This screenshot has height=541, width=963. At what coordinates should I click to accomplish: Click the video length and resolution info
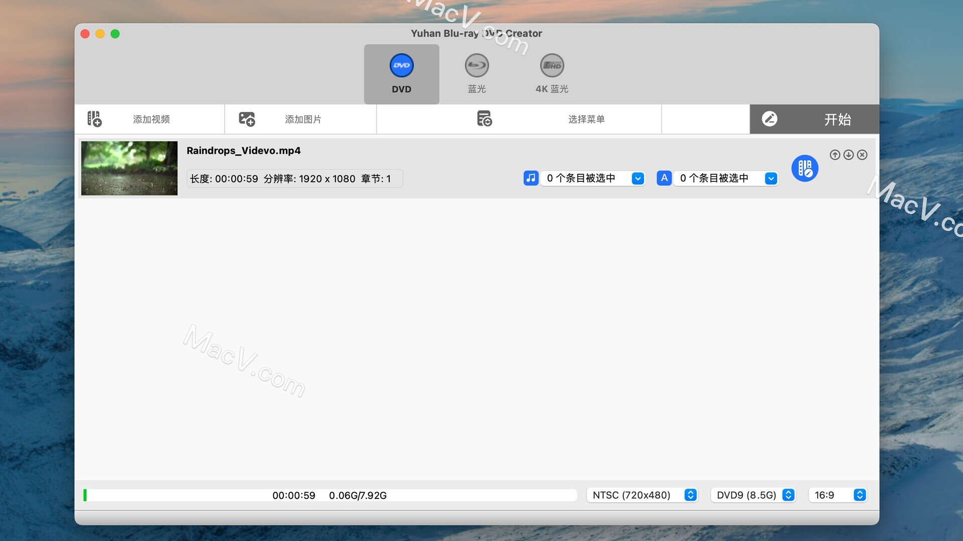[294, 178]
